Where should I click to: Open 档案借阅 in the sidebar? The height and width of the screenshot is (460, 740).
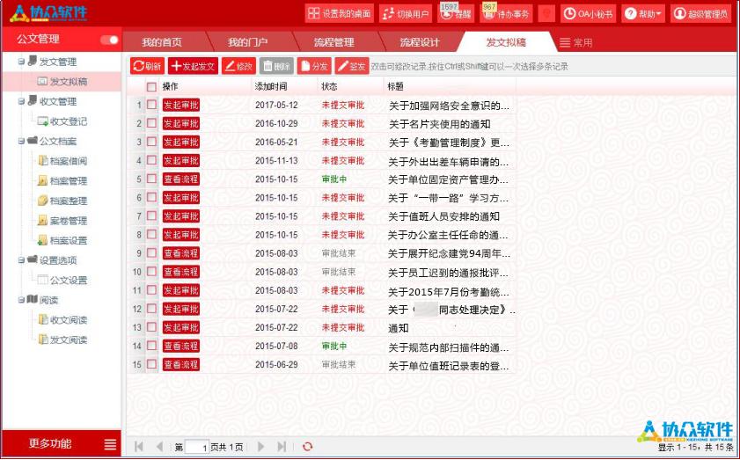point(69,161)
